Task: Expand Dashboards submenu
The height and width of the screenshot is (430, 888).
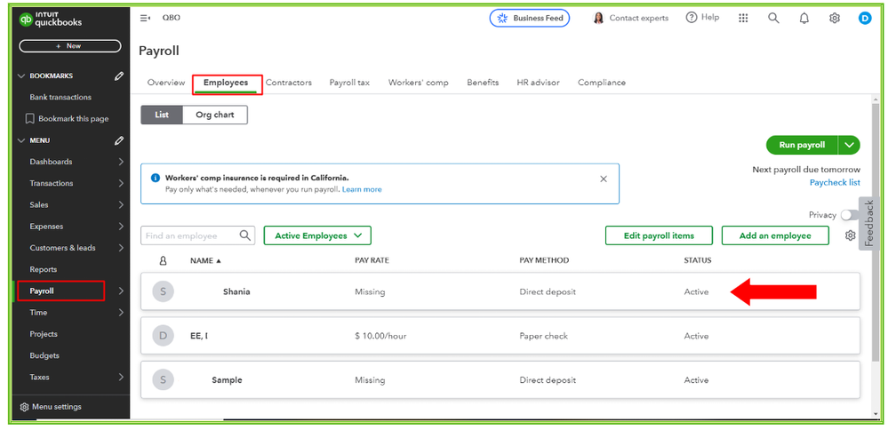Action: click(x=121, y=162)
